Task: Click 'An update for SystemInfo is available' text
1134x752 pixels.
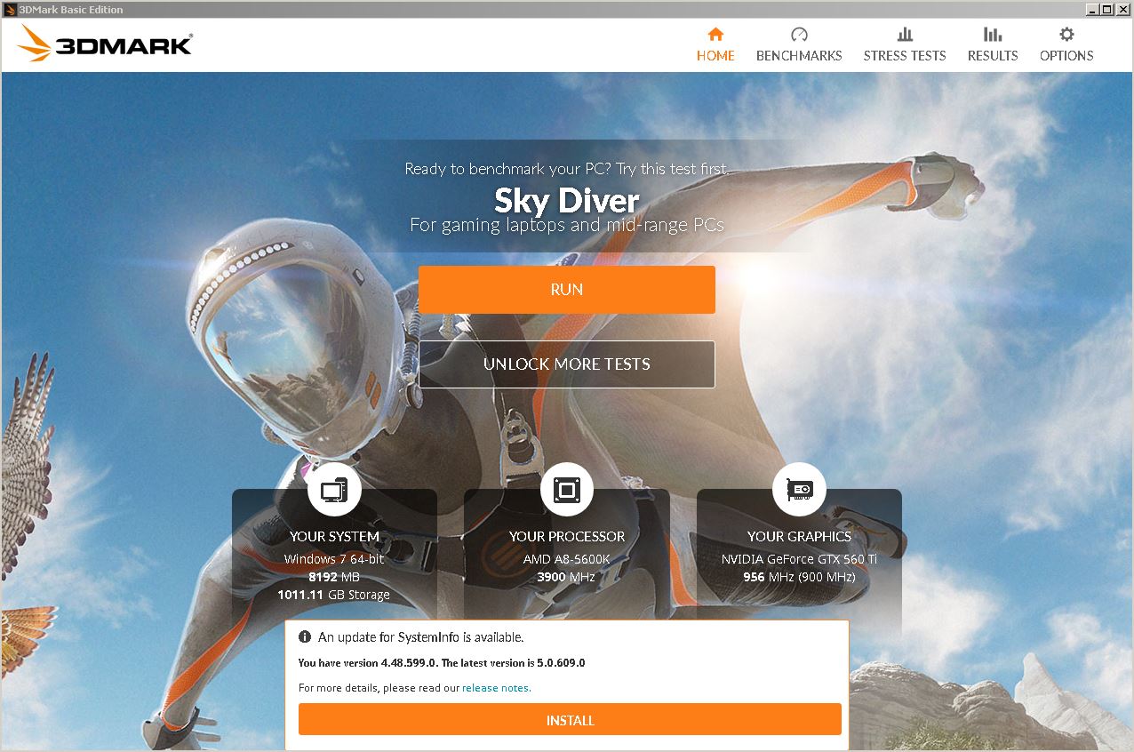Action: coord(421,637)
